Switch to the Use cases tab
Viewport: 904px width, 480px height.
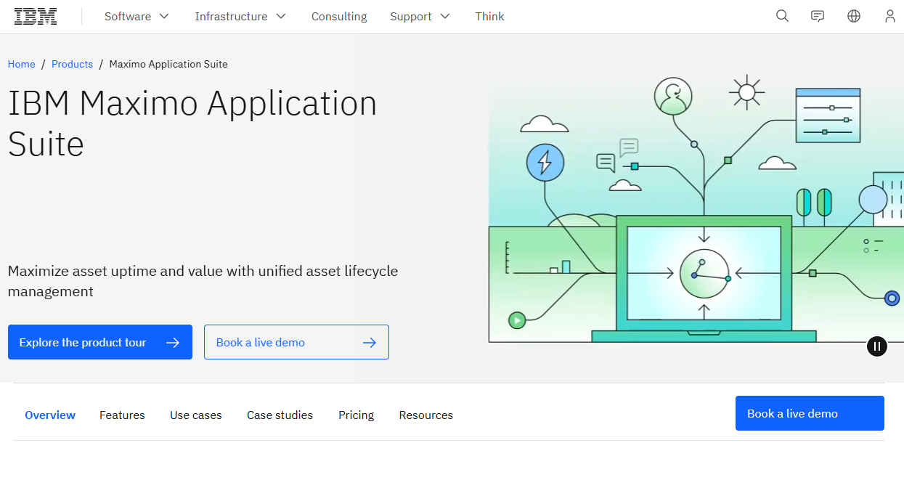(x=196, y=415)
